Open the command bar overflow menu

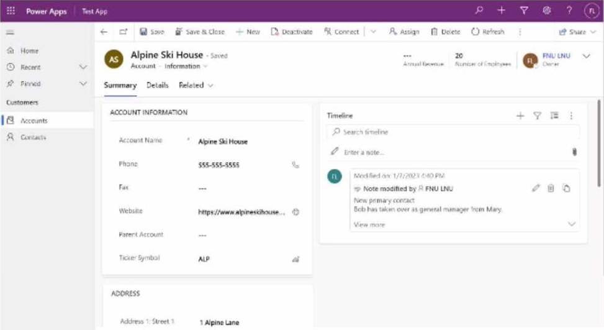[x=520, y=32]
